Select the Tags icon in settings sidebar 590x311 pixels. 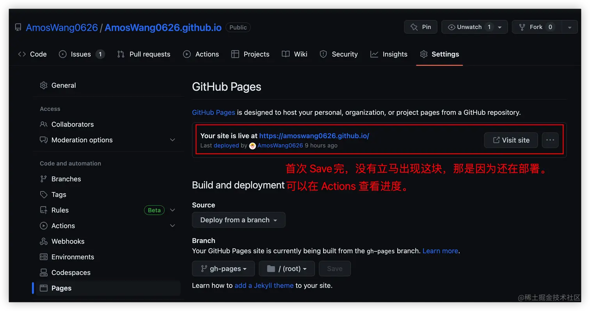pos(44,194)
